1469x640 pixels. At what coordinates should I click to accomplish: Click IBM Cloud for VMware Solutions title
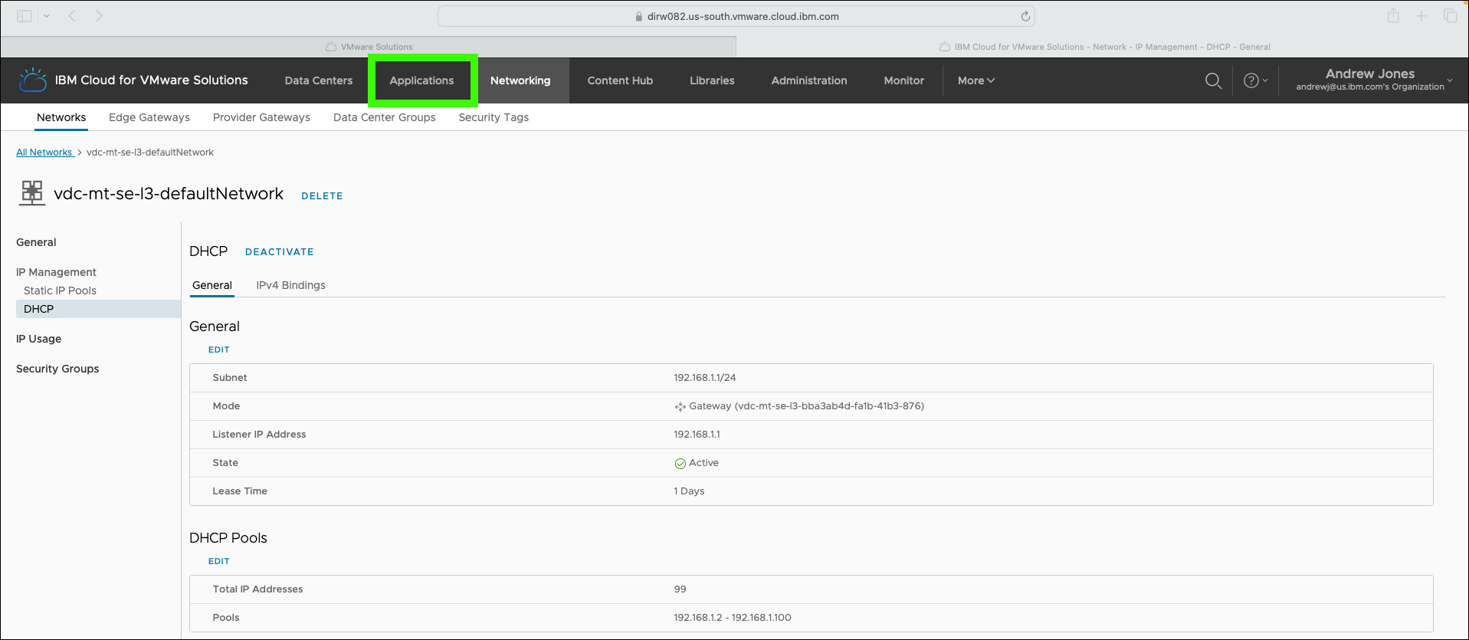click(x=152, y=80)
